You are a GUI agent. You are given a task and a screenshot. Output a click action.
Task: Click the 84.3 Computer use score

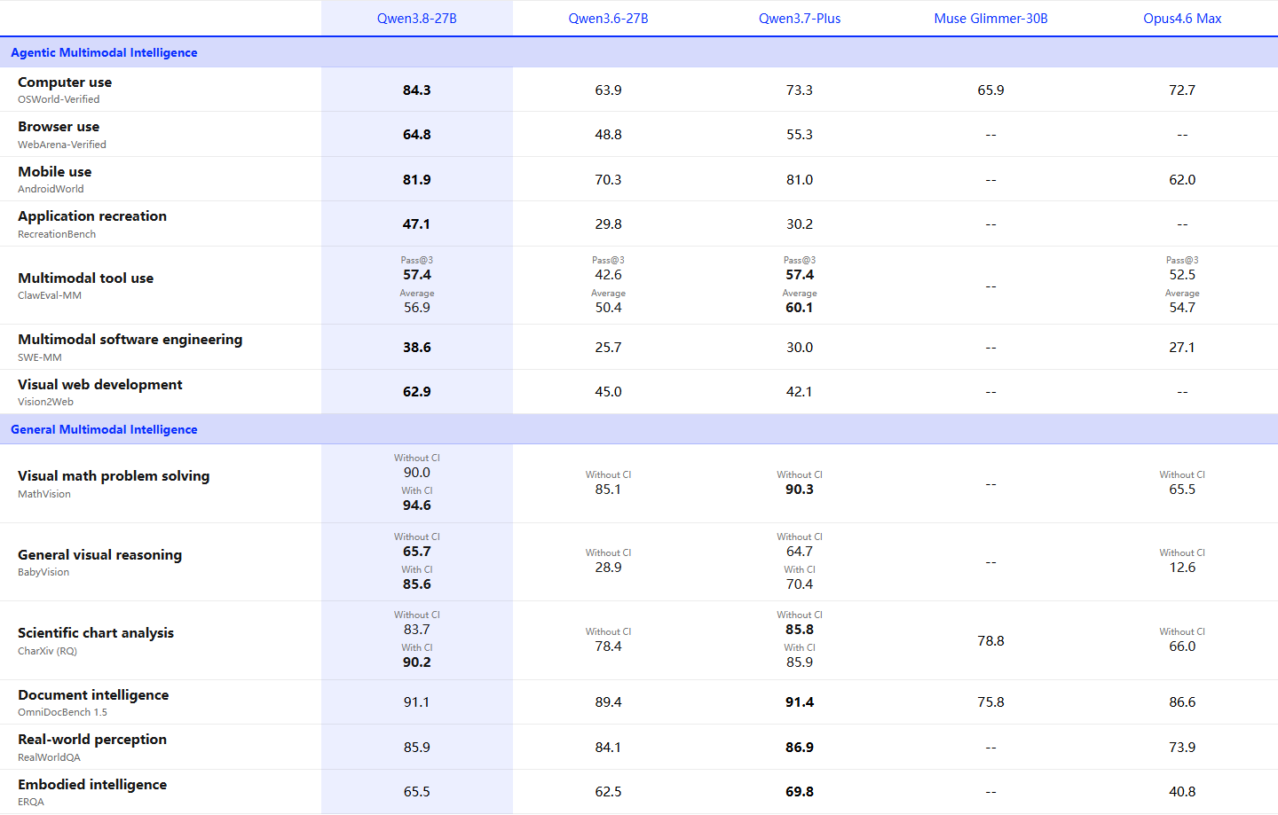[416, 90]
